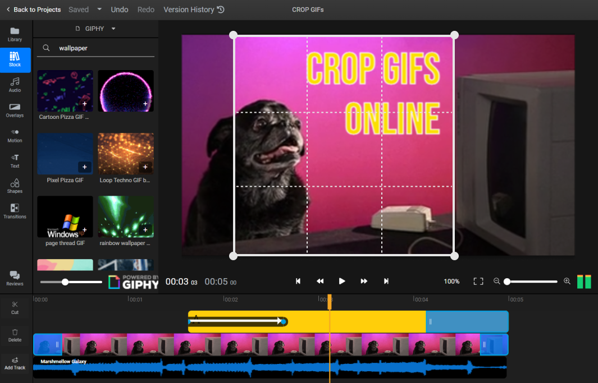The width and height of the screenshot is (598, 383).
Task: Open the Overlays panel
Action: [15, 110]
